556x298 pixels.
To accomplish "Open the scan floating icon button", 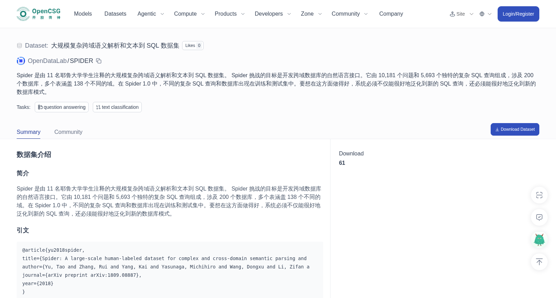I will [539, 195].
